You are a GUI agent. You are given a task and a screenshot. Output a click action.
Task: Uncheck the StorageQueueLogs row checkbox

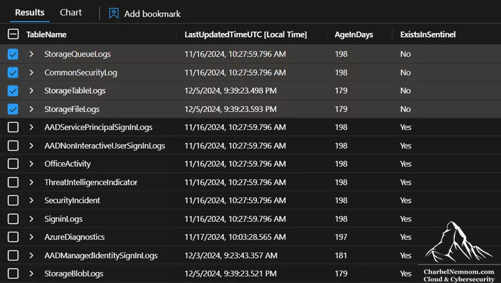(13, 54)
